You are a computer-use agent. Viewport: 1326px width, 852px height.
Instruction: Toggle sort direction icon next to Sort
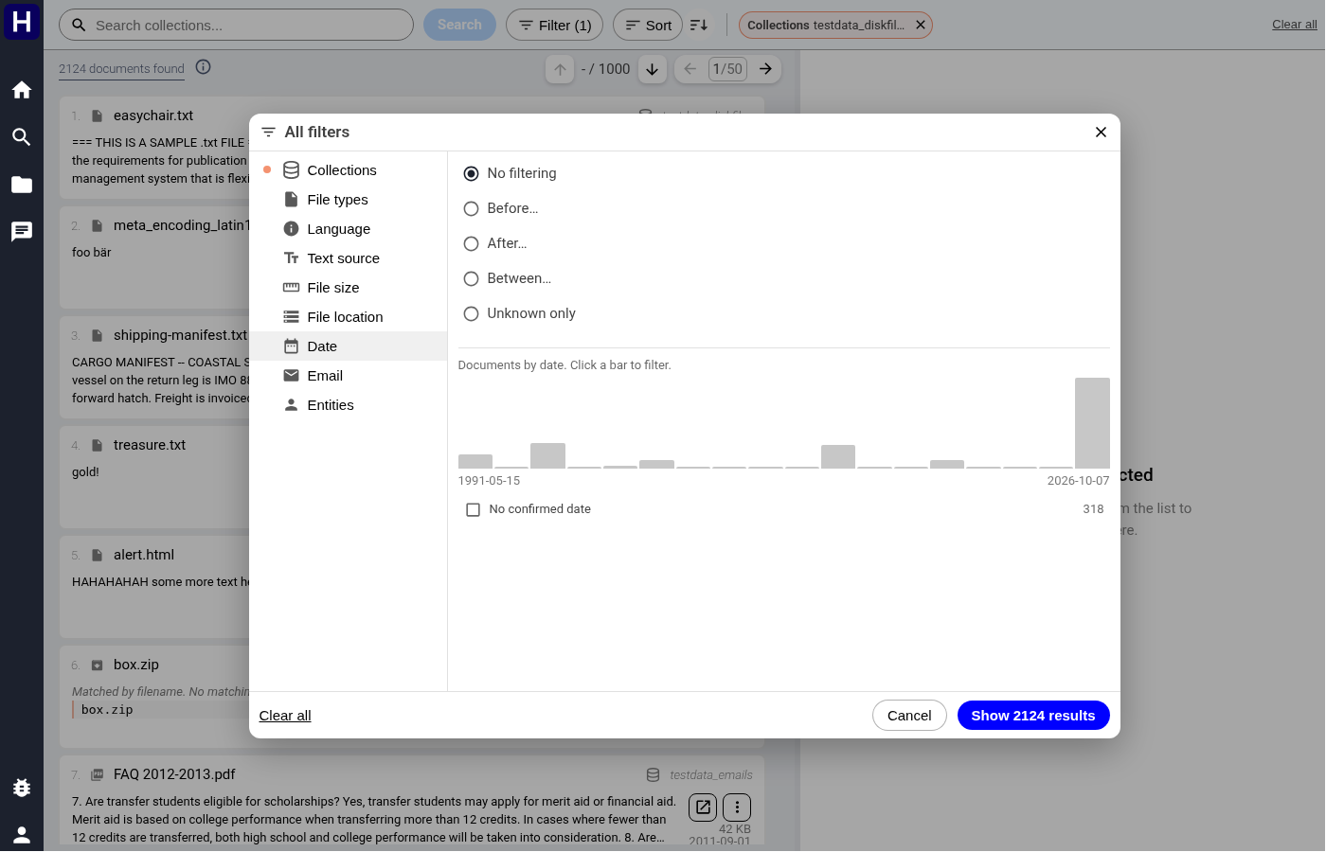pos(699,25)
